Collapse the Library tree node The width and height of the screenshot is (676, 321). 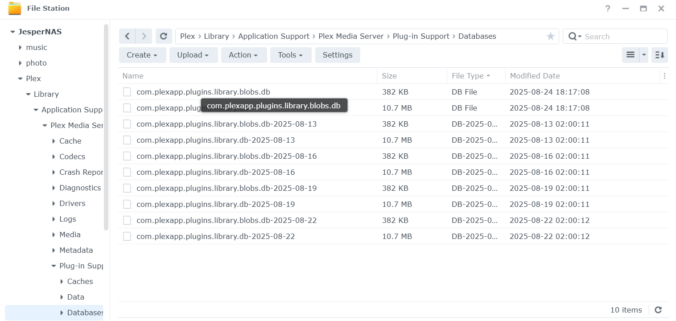coord(28,95)
